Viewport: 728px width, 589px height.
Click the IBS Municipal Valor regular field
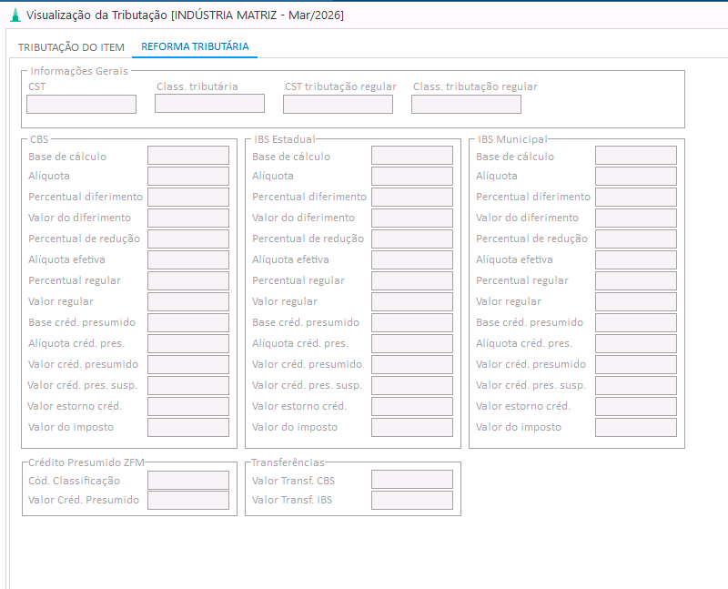point(636,302)
